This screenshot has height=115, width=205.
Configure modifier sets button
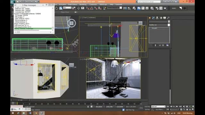point(168,45)
